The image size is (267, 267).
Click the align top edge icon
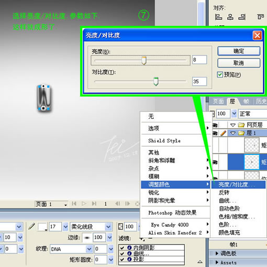click(261, 17)
